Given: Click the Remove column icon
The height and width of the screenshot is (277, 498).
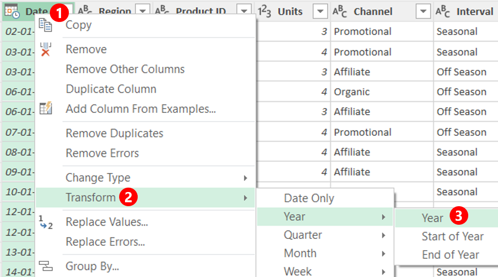Looking at the screenshot, I should [x=45, y=49].
